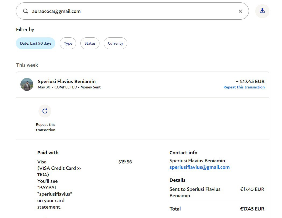The height and width of the screenshot is (218, 282).
Task: Click the download activity icon
Action: (262, 11)
